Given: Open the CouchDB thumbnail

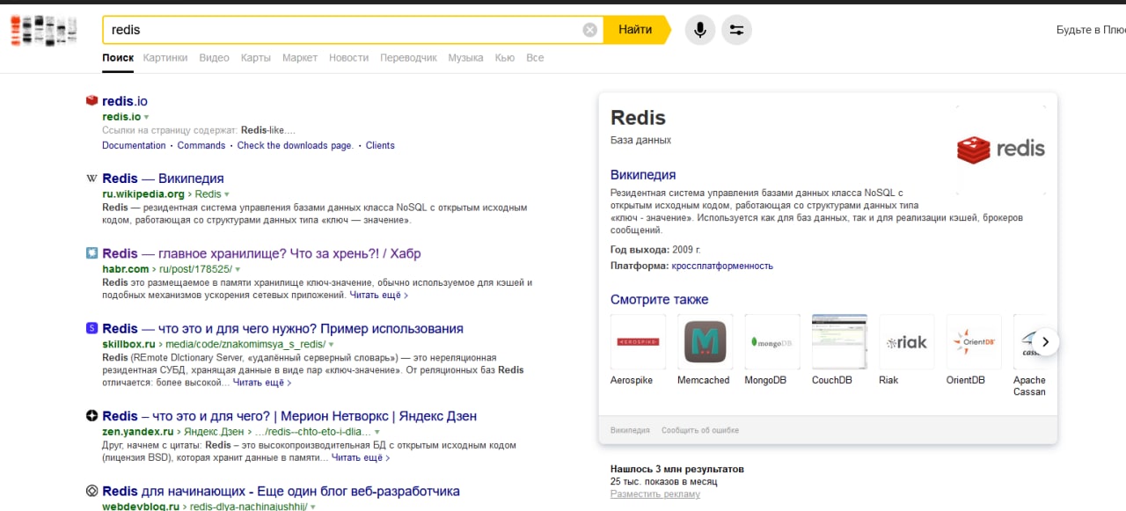Looking at the screenshot, I should 839,341.
